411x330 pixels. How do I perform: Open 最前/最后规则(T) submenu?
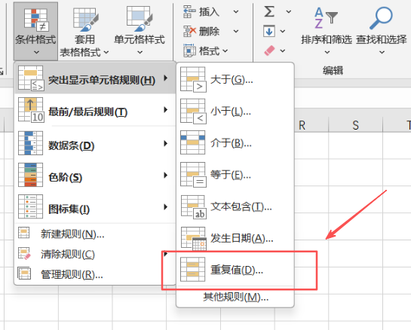pos(95,111)
